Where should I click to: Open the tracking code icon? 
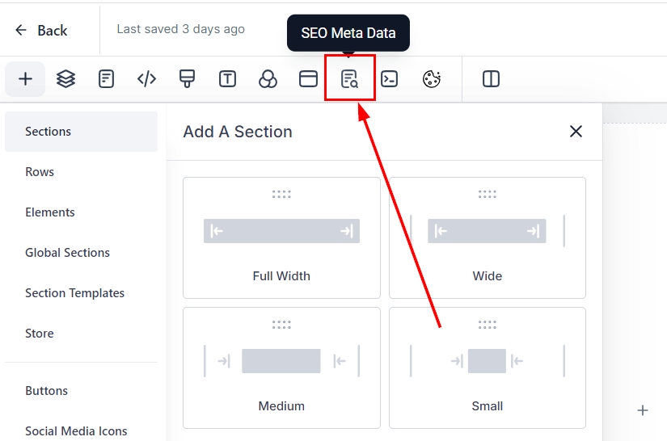pyautogui.click(x=146, y=78)
